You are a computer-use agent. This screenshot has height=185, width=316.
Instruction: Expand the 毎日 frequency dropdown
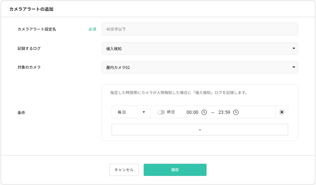tap(130, 112)
